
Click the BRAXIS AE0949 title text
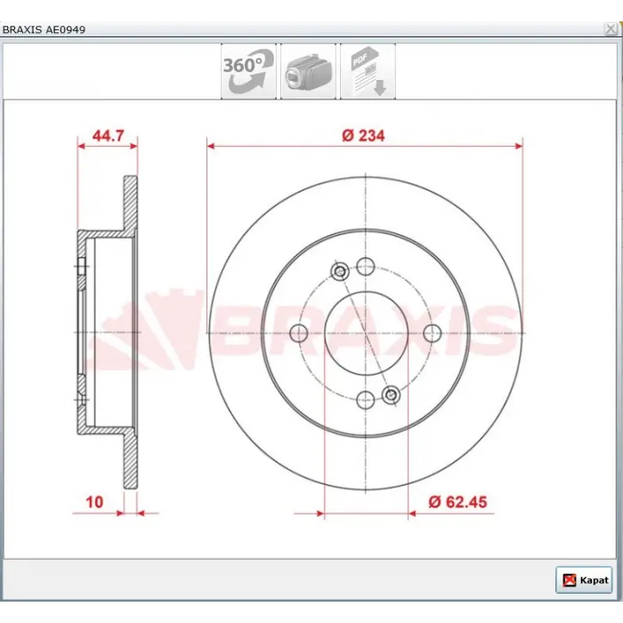pos(44,29)
